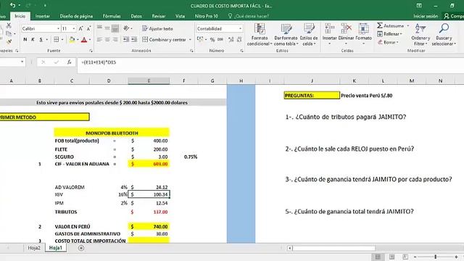The height and width of the screenshot is (261, 464).
Task: Align cell text left
Action: (99, 39)
